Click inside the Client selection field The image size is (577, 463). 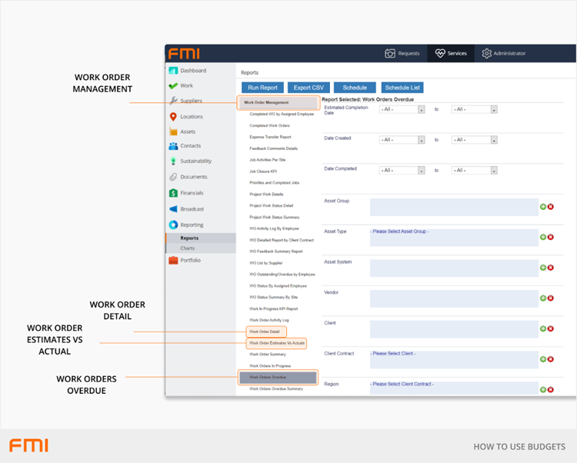point(454,329)
